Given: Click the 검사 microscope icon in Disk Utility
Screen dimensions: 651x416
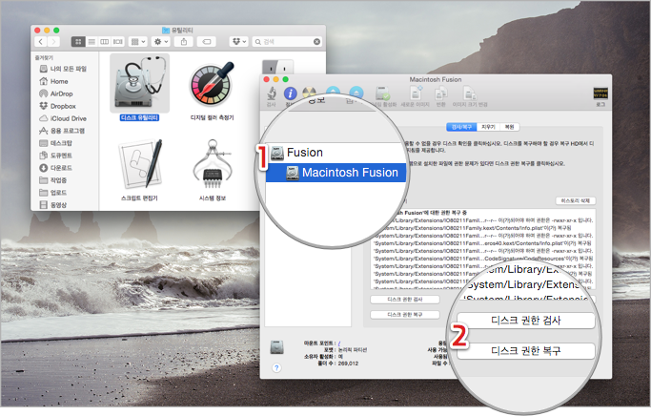Looking at the screenshot, I should [x=272, y=94].
